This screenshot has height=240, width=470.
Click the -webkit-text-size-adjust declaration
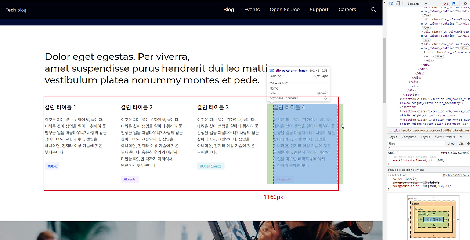(x=418, y=160)
